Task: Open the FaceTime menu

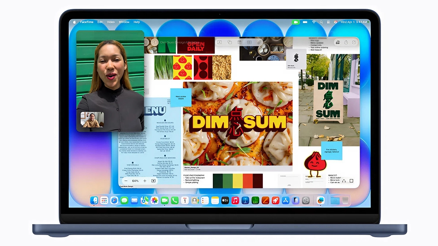Action: click(x=87, y=22)
